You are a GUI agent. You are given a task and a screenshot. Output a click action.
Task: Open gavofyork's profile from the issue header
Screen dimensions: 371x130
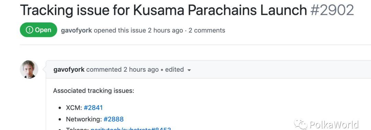click(x=76, y=30)
